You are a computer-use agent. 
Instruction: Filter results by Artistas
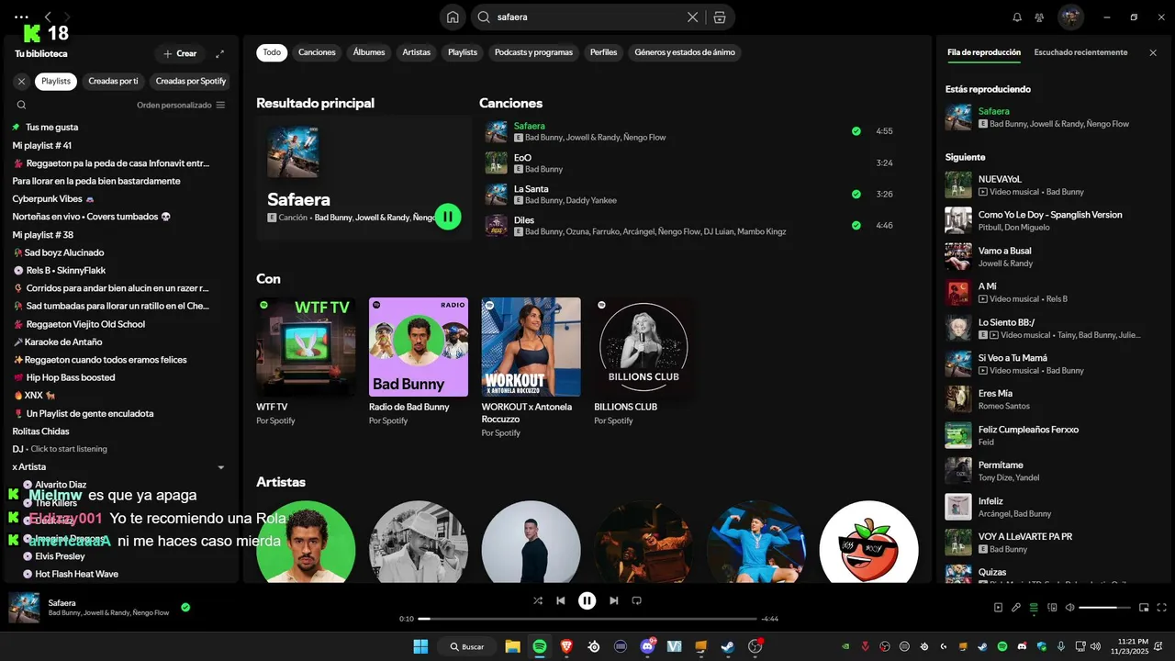(x=416, y=52)
